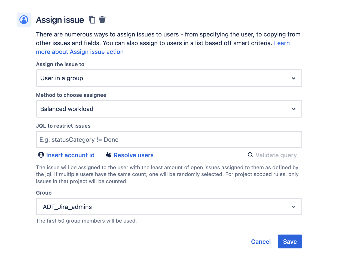Select the Balanced workload value text

tap(67, 109)
